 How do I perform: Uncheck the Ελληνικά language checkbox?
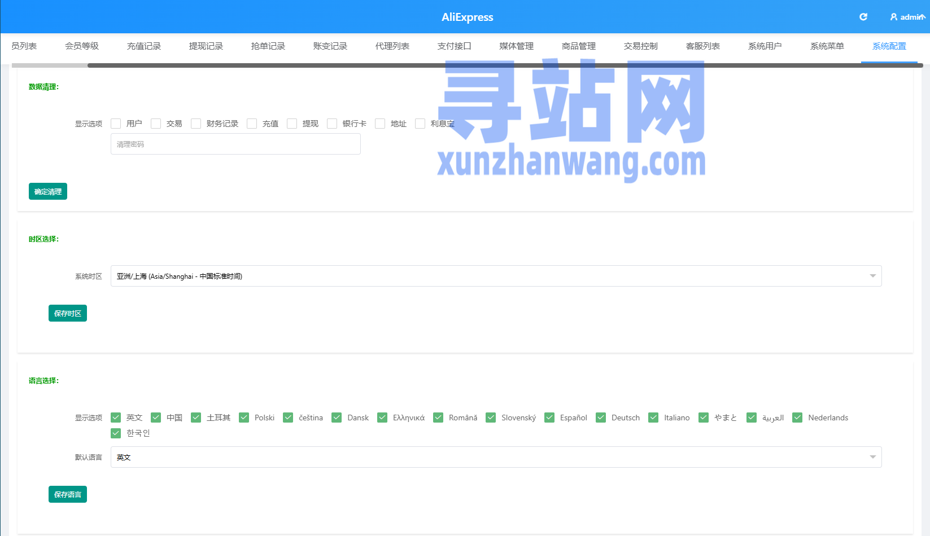point(382,418)
